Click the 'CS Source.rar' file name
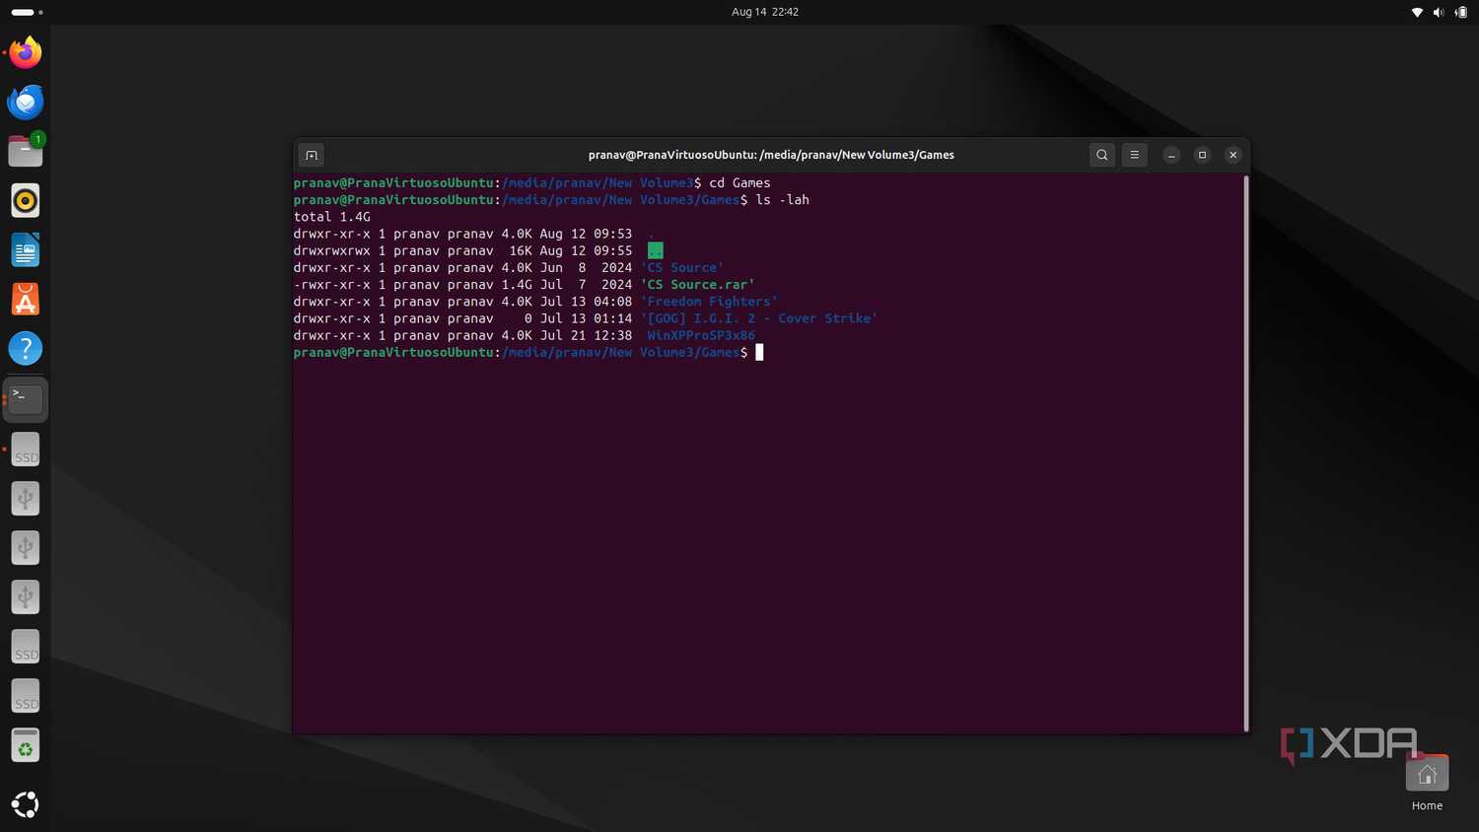The height and width of the screenshot is (832, 1479). point(697,285)
